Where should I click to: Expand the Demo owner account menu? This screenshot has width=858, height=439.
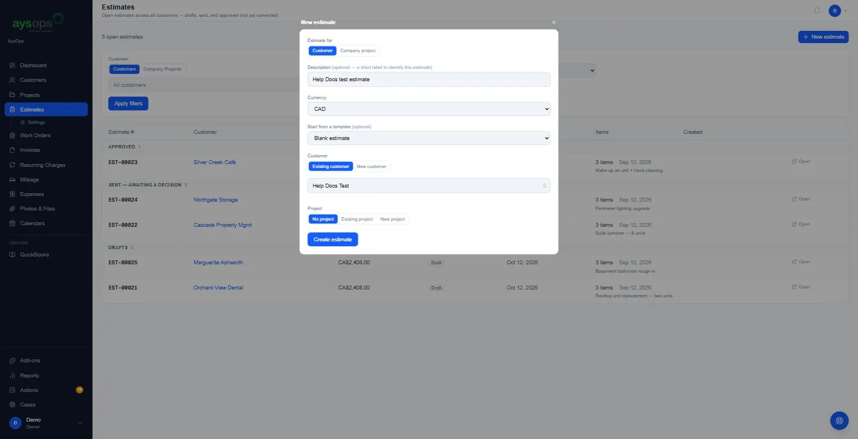pyautogui.click(x=46, y=423)
